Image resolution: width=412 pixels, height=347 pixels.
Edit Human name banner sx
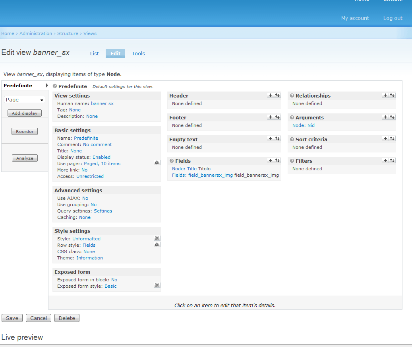click(102, 103)
